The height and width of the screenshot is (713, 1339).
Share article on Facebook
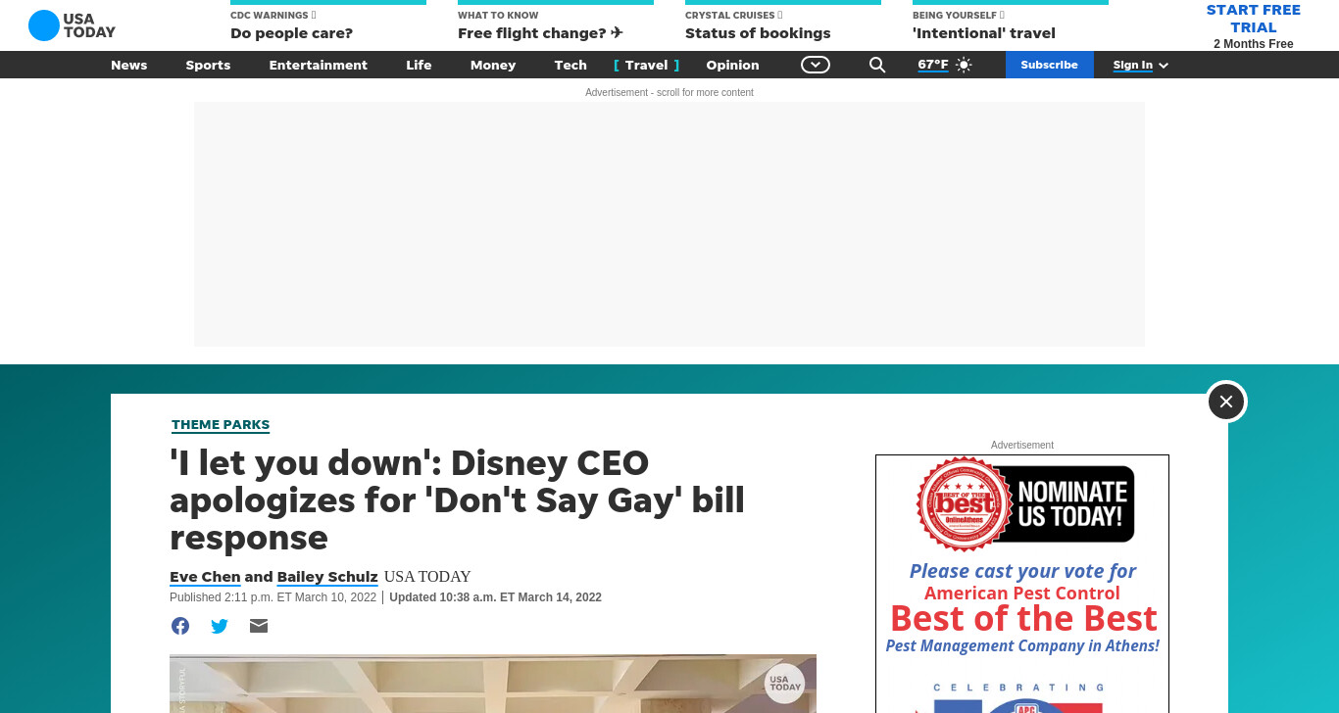pos(180,626)
